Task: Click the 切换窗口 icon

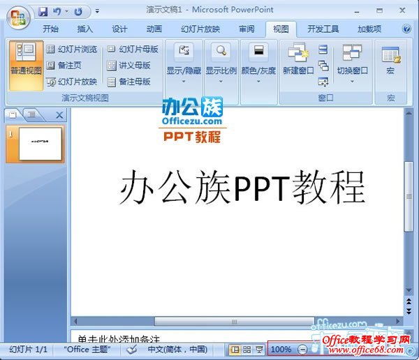Action: [x=352, y=52]
